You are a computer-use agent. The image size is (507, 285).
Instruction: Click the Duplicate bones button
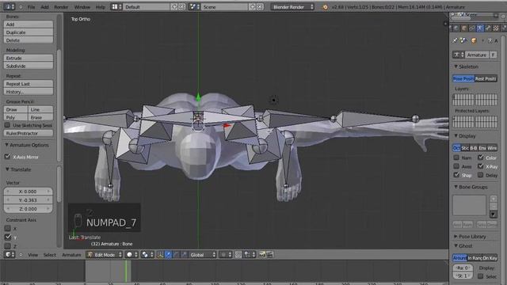[x=29, y=32]
